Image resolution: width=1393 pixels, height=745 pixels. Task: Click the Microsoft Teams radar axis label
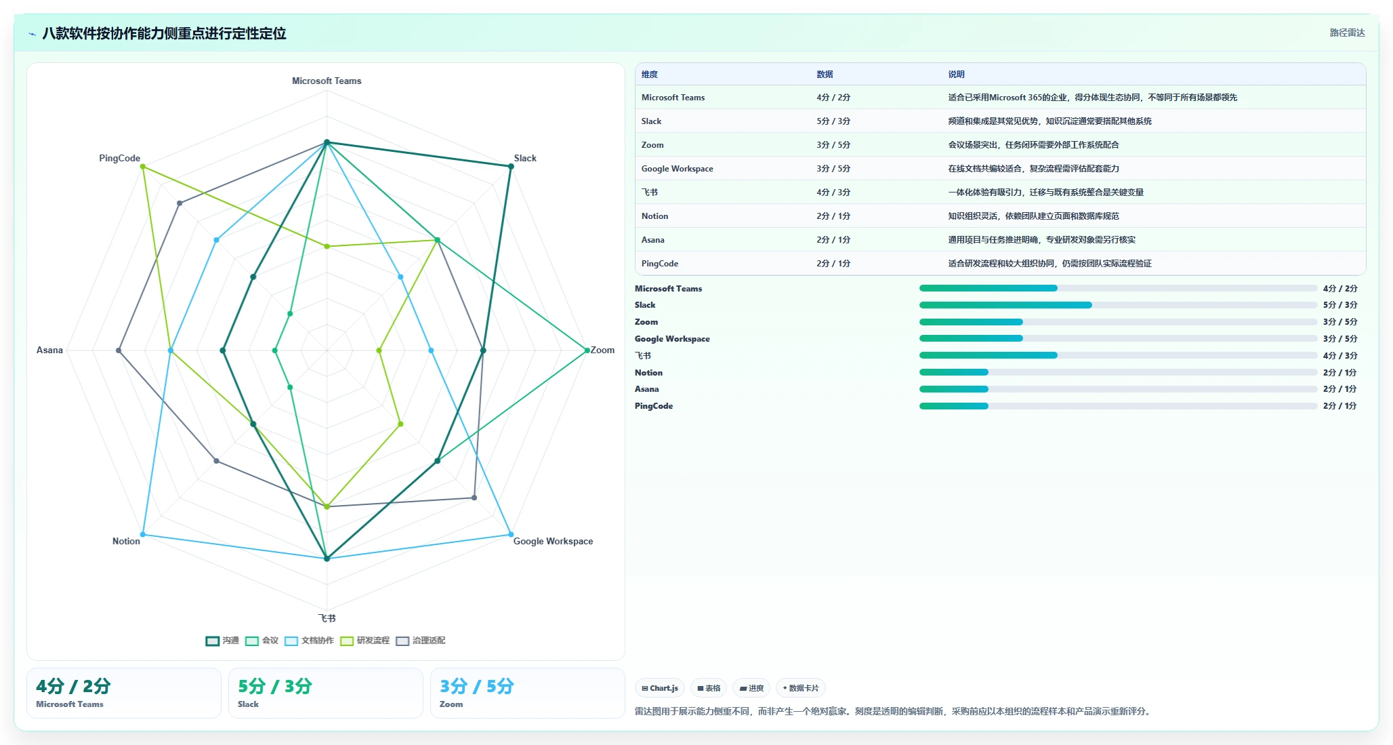[x=327, y=81]
